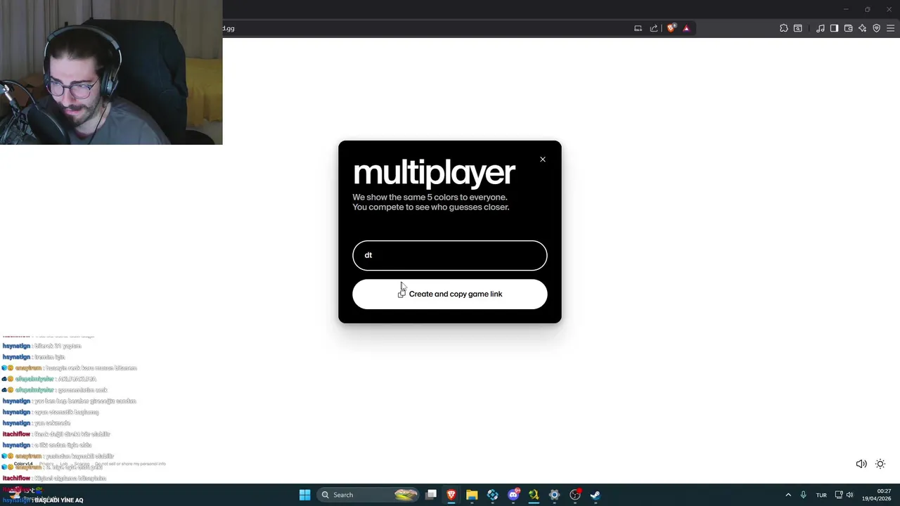This screenshot has height=506, width=900.
Task: Click the TUR language indicator
Action: 821,495
